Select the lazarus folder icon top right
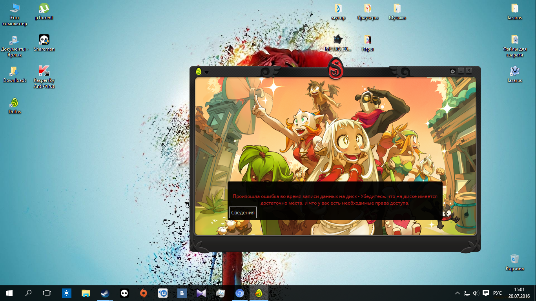This screenshot has width=536, height=301. (x=515, y=12)
